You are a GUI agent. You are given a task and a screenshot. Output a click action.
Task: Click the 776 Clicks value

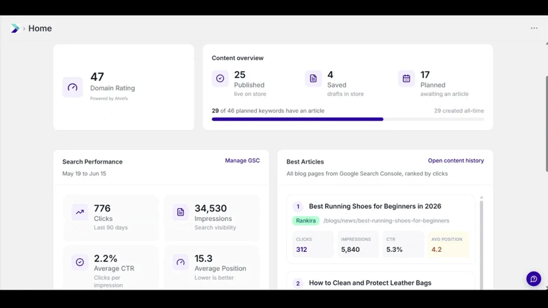102,209
